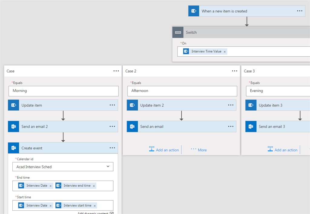Image resolution: width=310 pixels, height=214 pixels.
Task: Click Outlook icon on 'Send an email 3'
Action: pyautogui.click(x=251, y=126)
